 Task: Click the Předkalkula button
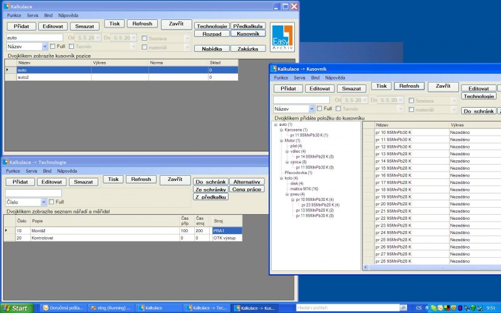pyautogui.click(x=249, y=26)
